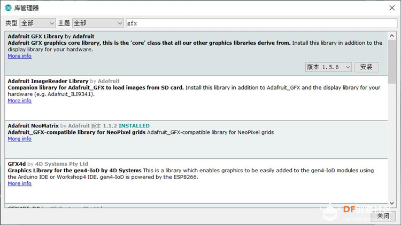
Task: Click the vertical scrollbar thumb
Action: pos(392,62)
